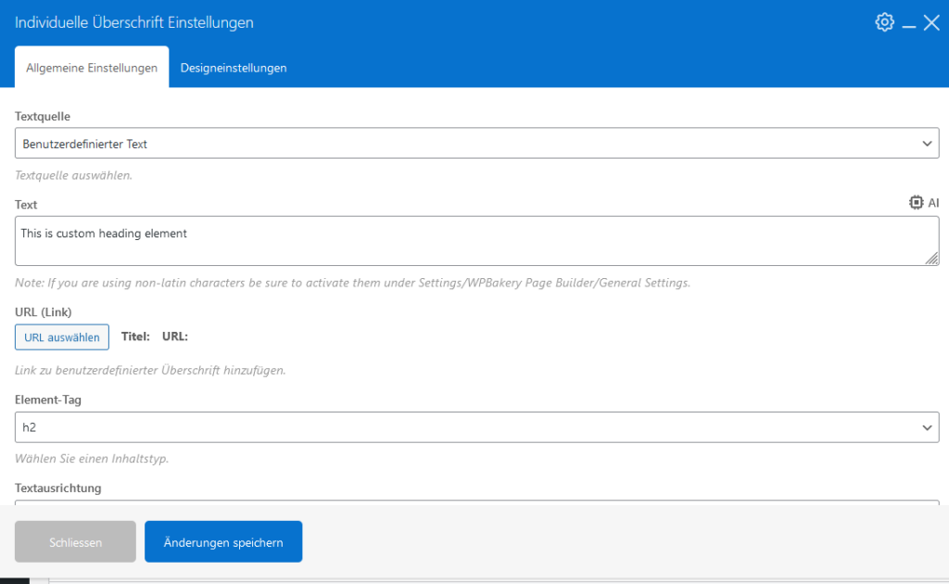The height and width of the screenshot is (584, 949).
Task: Save changes with Änderungen speichern
Action: [x=222, y=541]
